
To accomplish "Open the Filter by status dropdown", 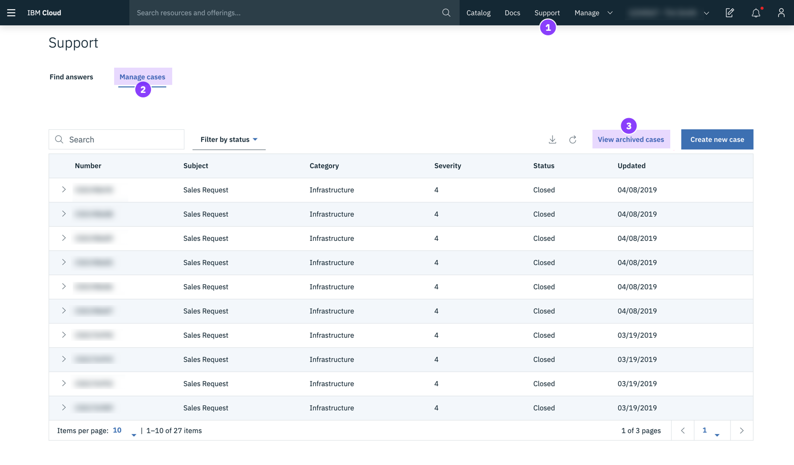I will 229,139.
